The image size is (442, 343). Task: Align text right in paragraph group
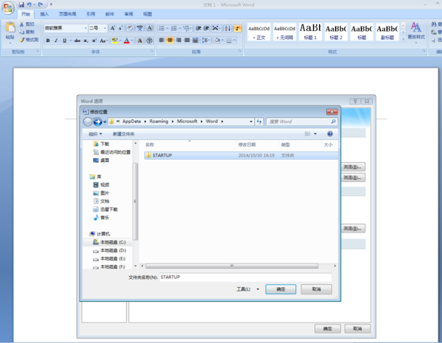point(178,40)
